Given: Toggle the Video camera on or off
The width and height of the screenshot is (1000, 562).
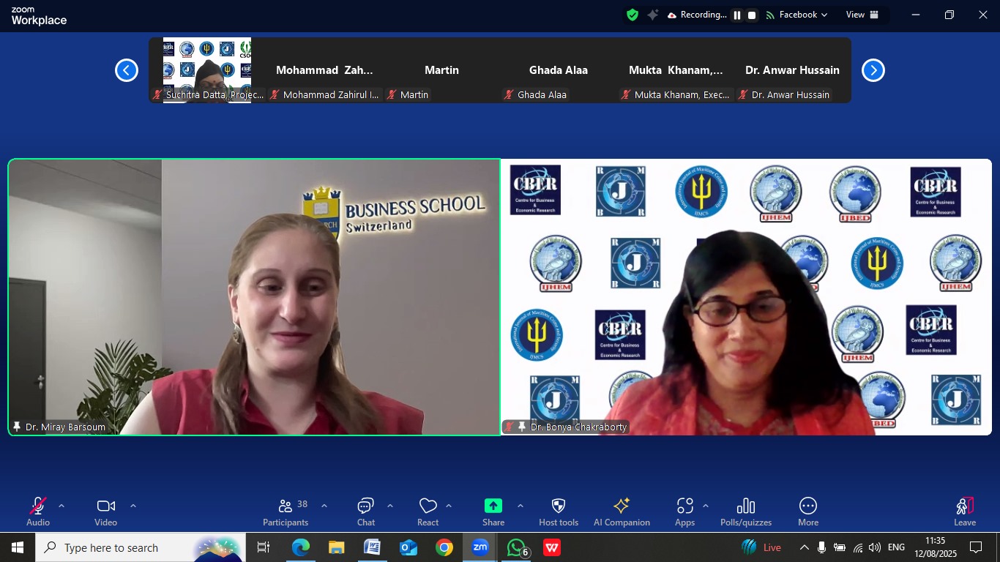Looking at the screenshot, I should point(105,512).
